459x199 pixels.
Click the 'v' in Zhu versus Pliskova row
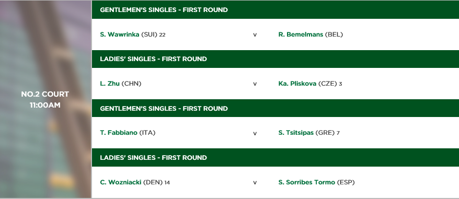[x=255, y=84]
